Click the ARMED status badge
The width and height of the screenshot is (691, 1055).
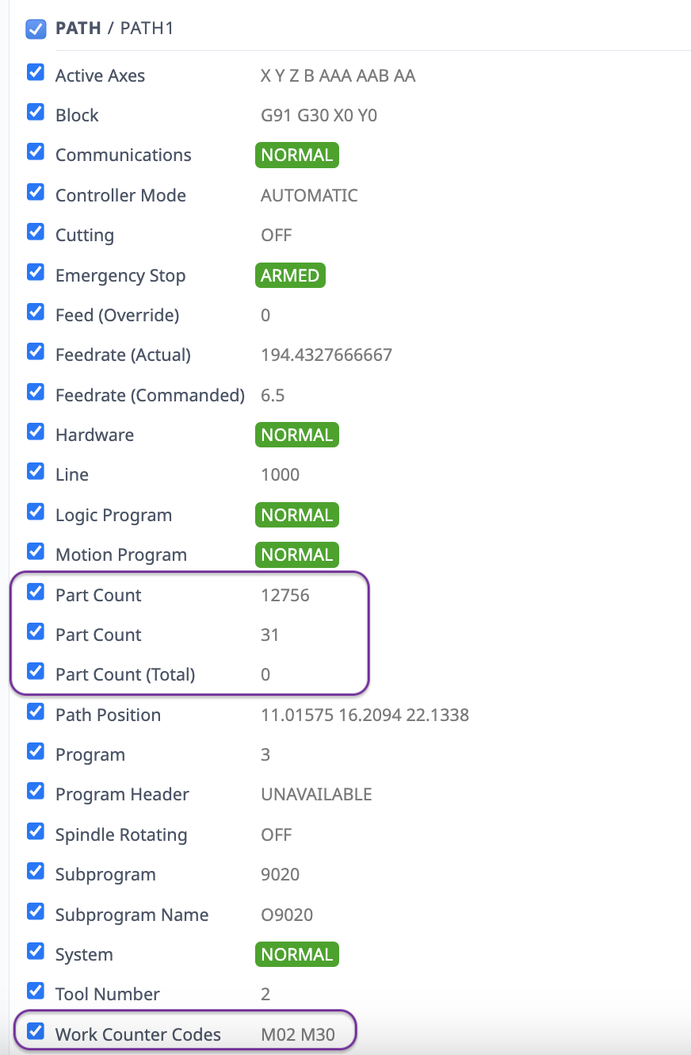coord(290,275)
